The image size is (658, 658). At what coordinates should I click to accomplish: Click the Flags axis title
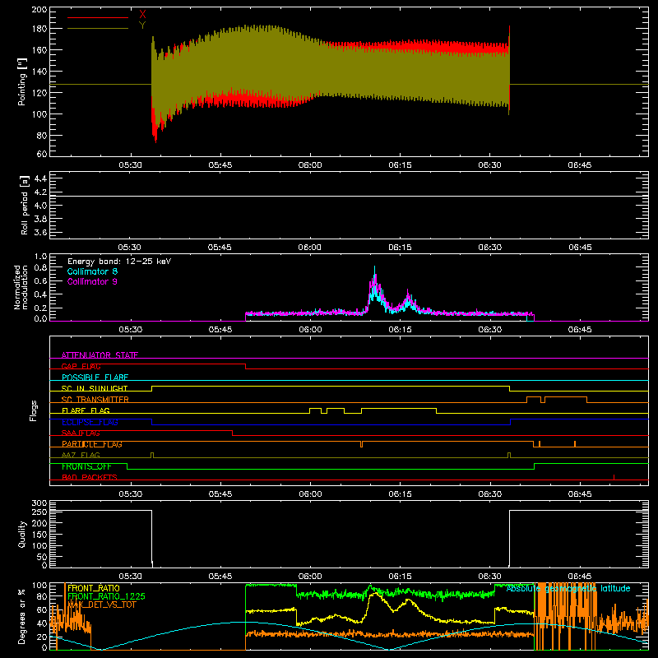pos(33,410)
